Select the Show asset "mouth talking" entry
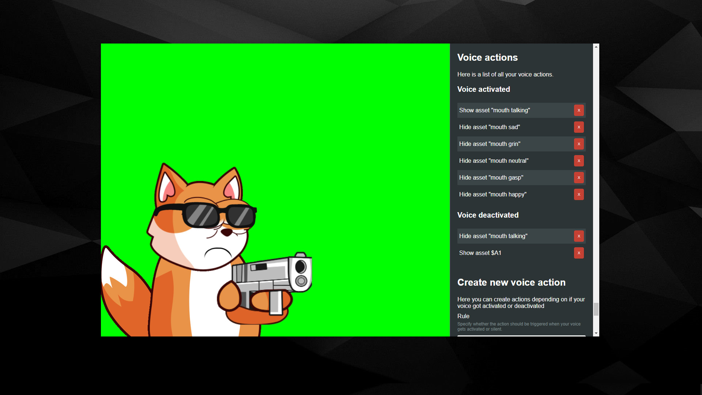702x395 pixels. click(512, 110)
